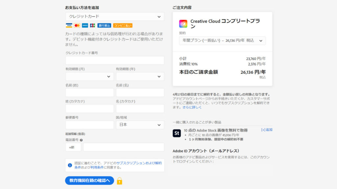Click the yellow padlock icon
The image size is (337, 189).
pos(119,181)
